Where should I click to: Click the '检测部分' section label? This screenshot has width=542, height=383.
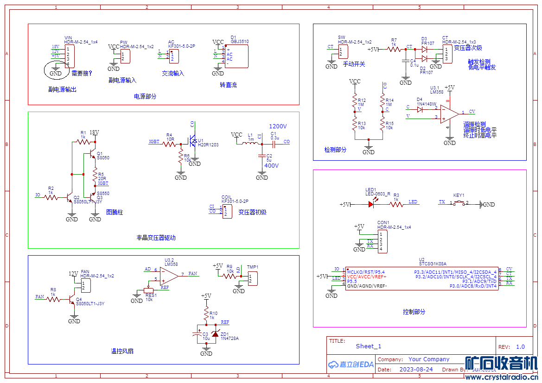pyautogui.click(x=335, y=150)
